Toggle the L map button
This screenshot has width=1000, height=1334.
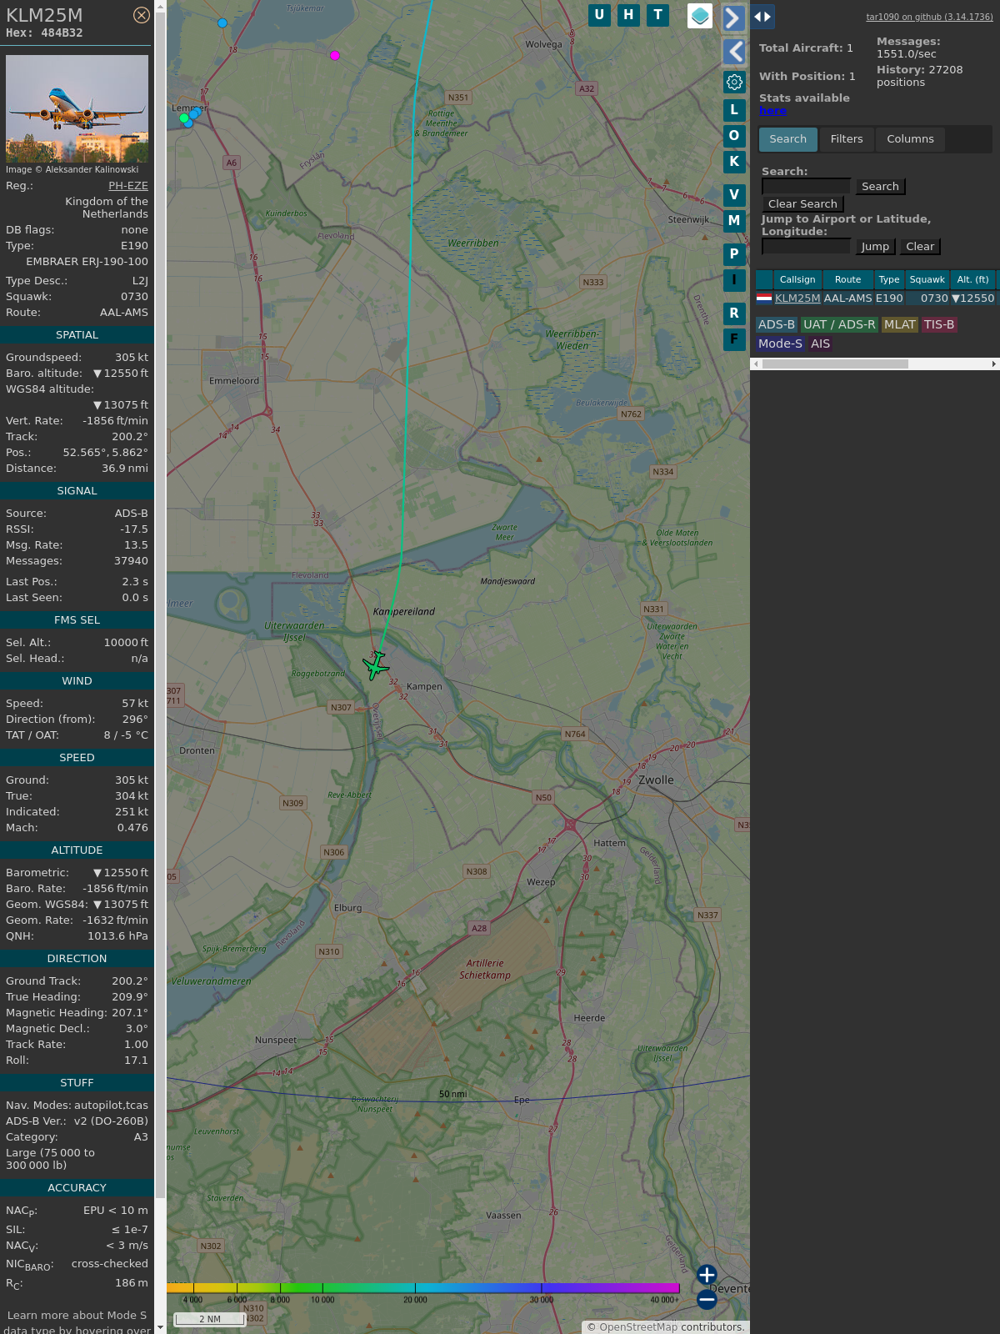click(734, 110)
